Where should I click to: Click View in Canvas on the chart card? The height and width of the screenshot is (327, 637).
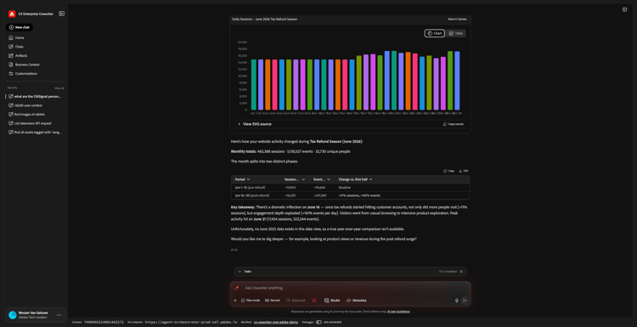pos(457,19)
